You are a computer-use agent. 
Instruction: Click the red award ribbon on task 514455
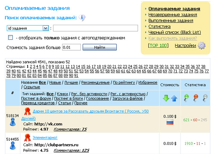(x=27, y=137)
